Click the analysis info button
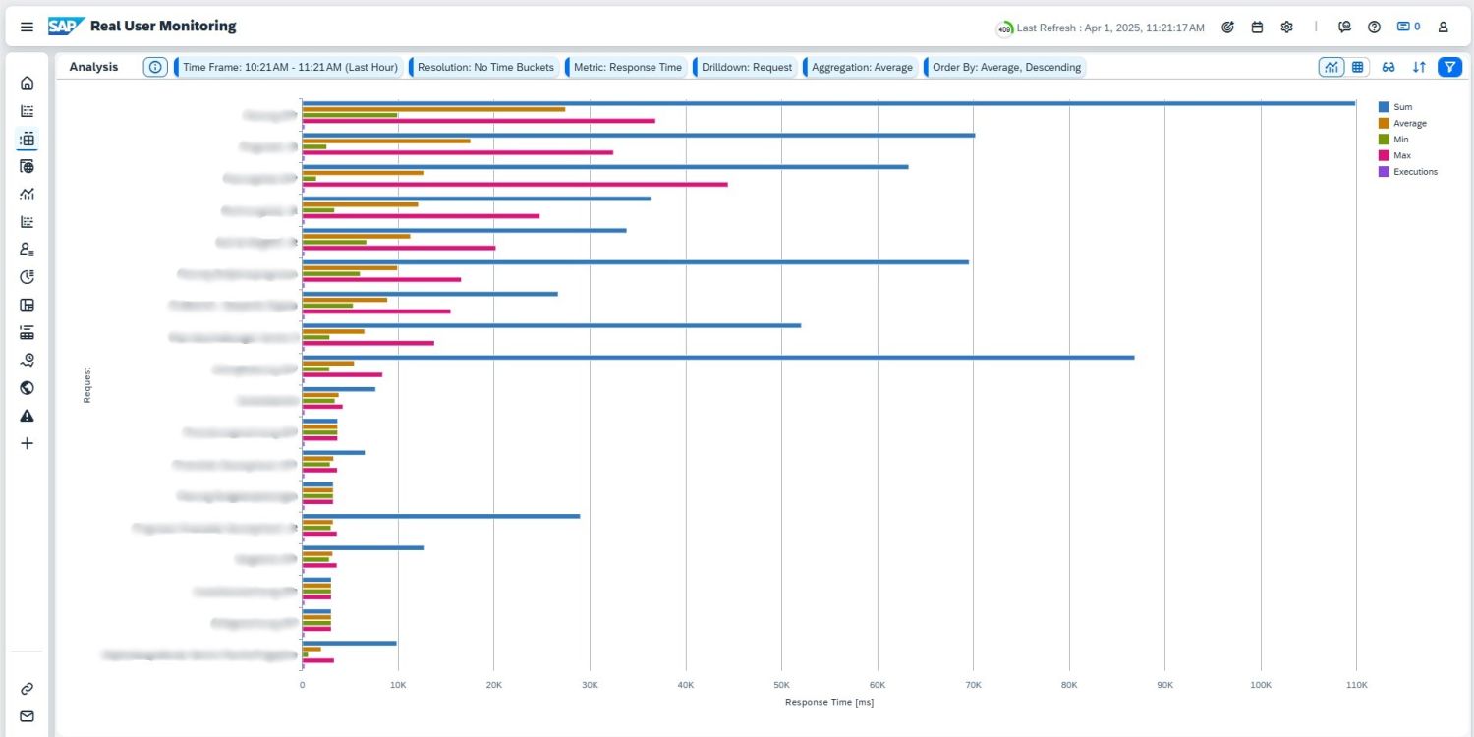This screenshot has width=1474, height=737. coord(155,67)
